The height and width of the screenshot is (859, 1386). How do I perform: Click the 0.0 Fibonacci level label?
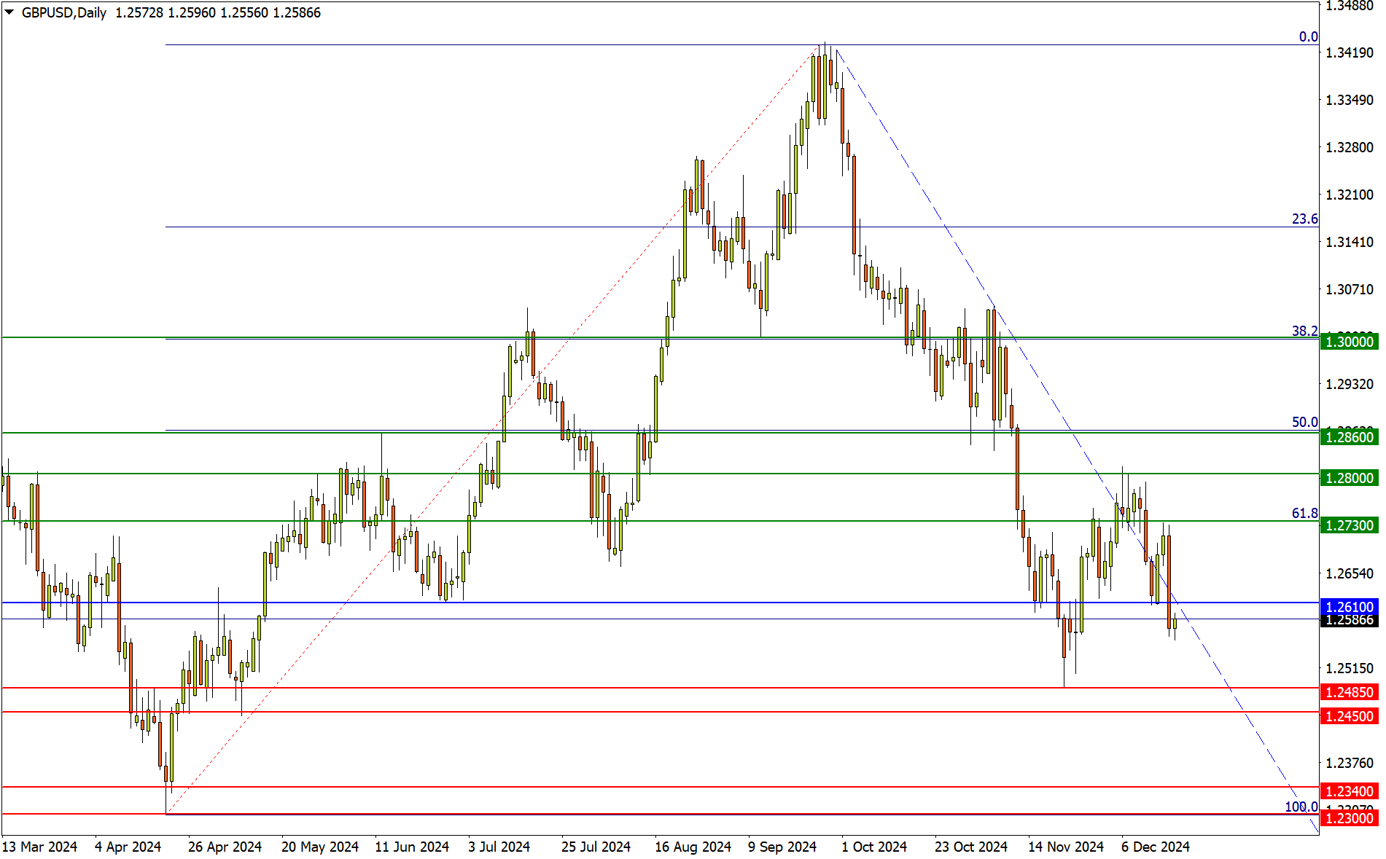coord(1308,37)
